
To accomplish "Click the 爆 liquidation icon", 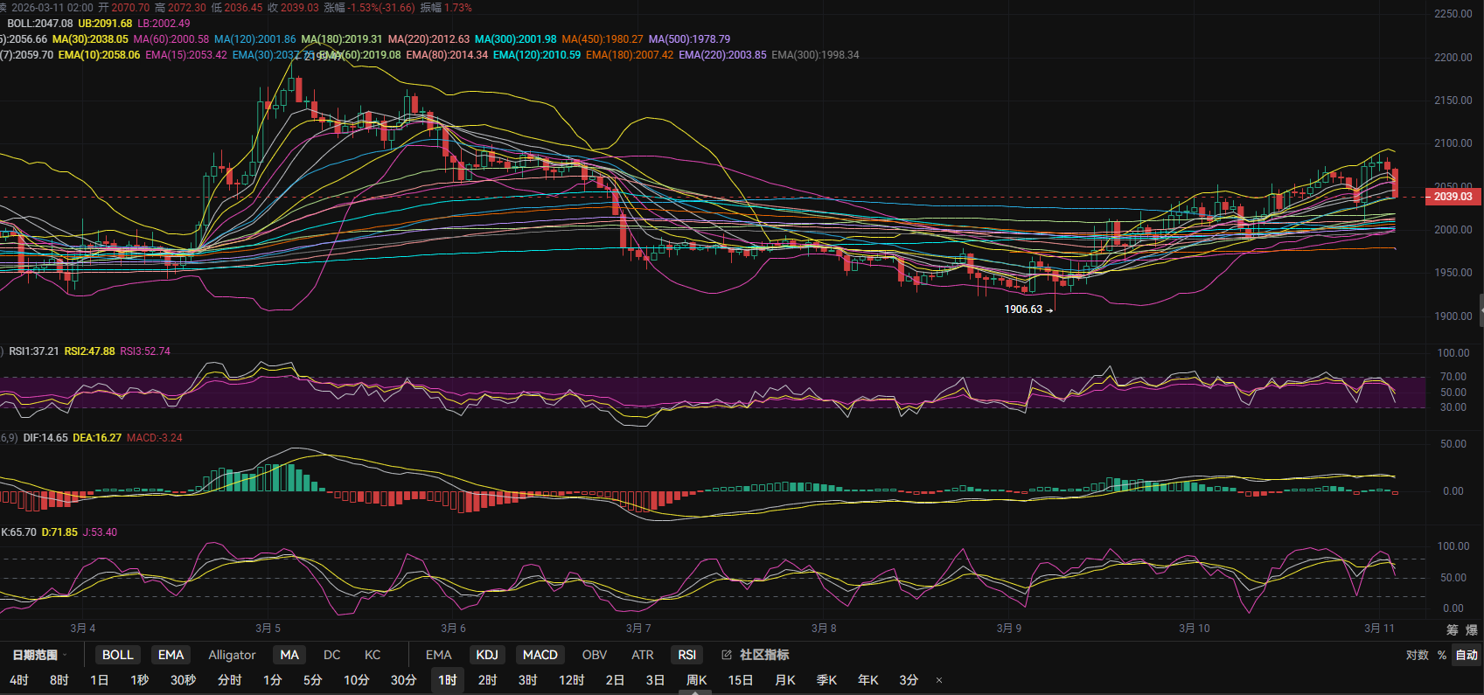I will coord(1471,629).
